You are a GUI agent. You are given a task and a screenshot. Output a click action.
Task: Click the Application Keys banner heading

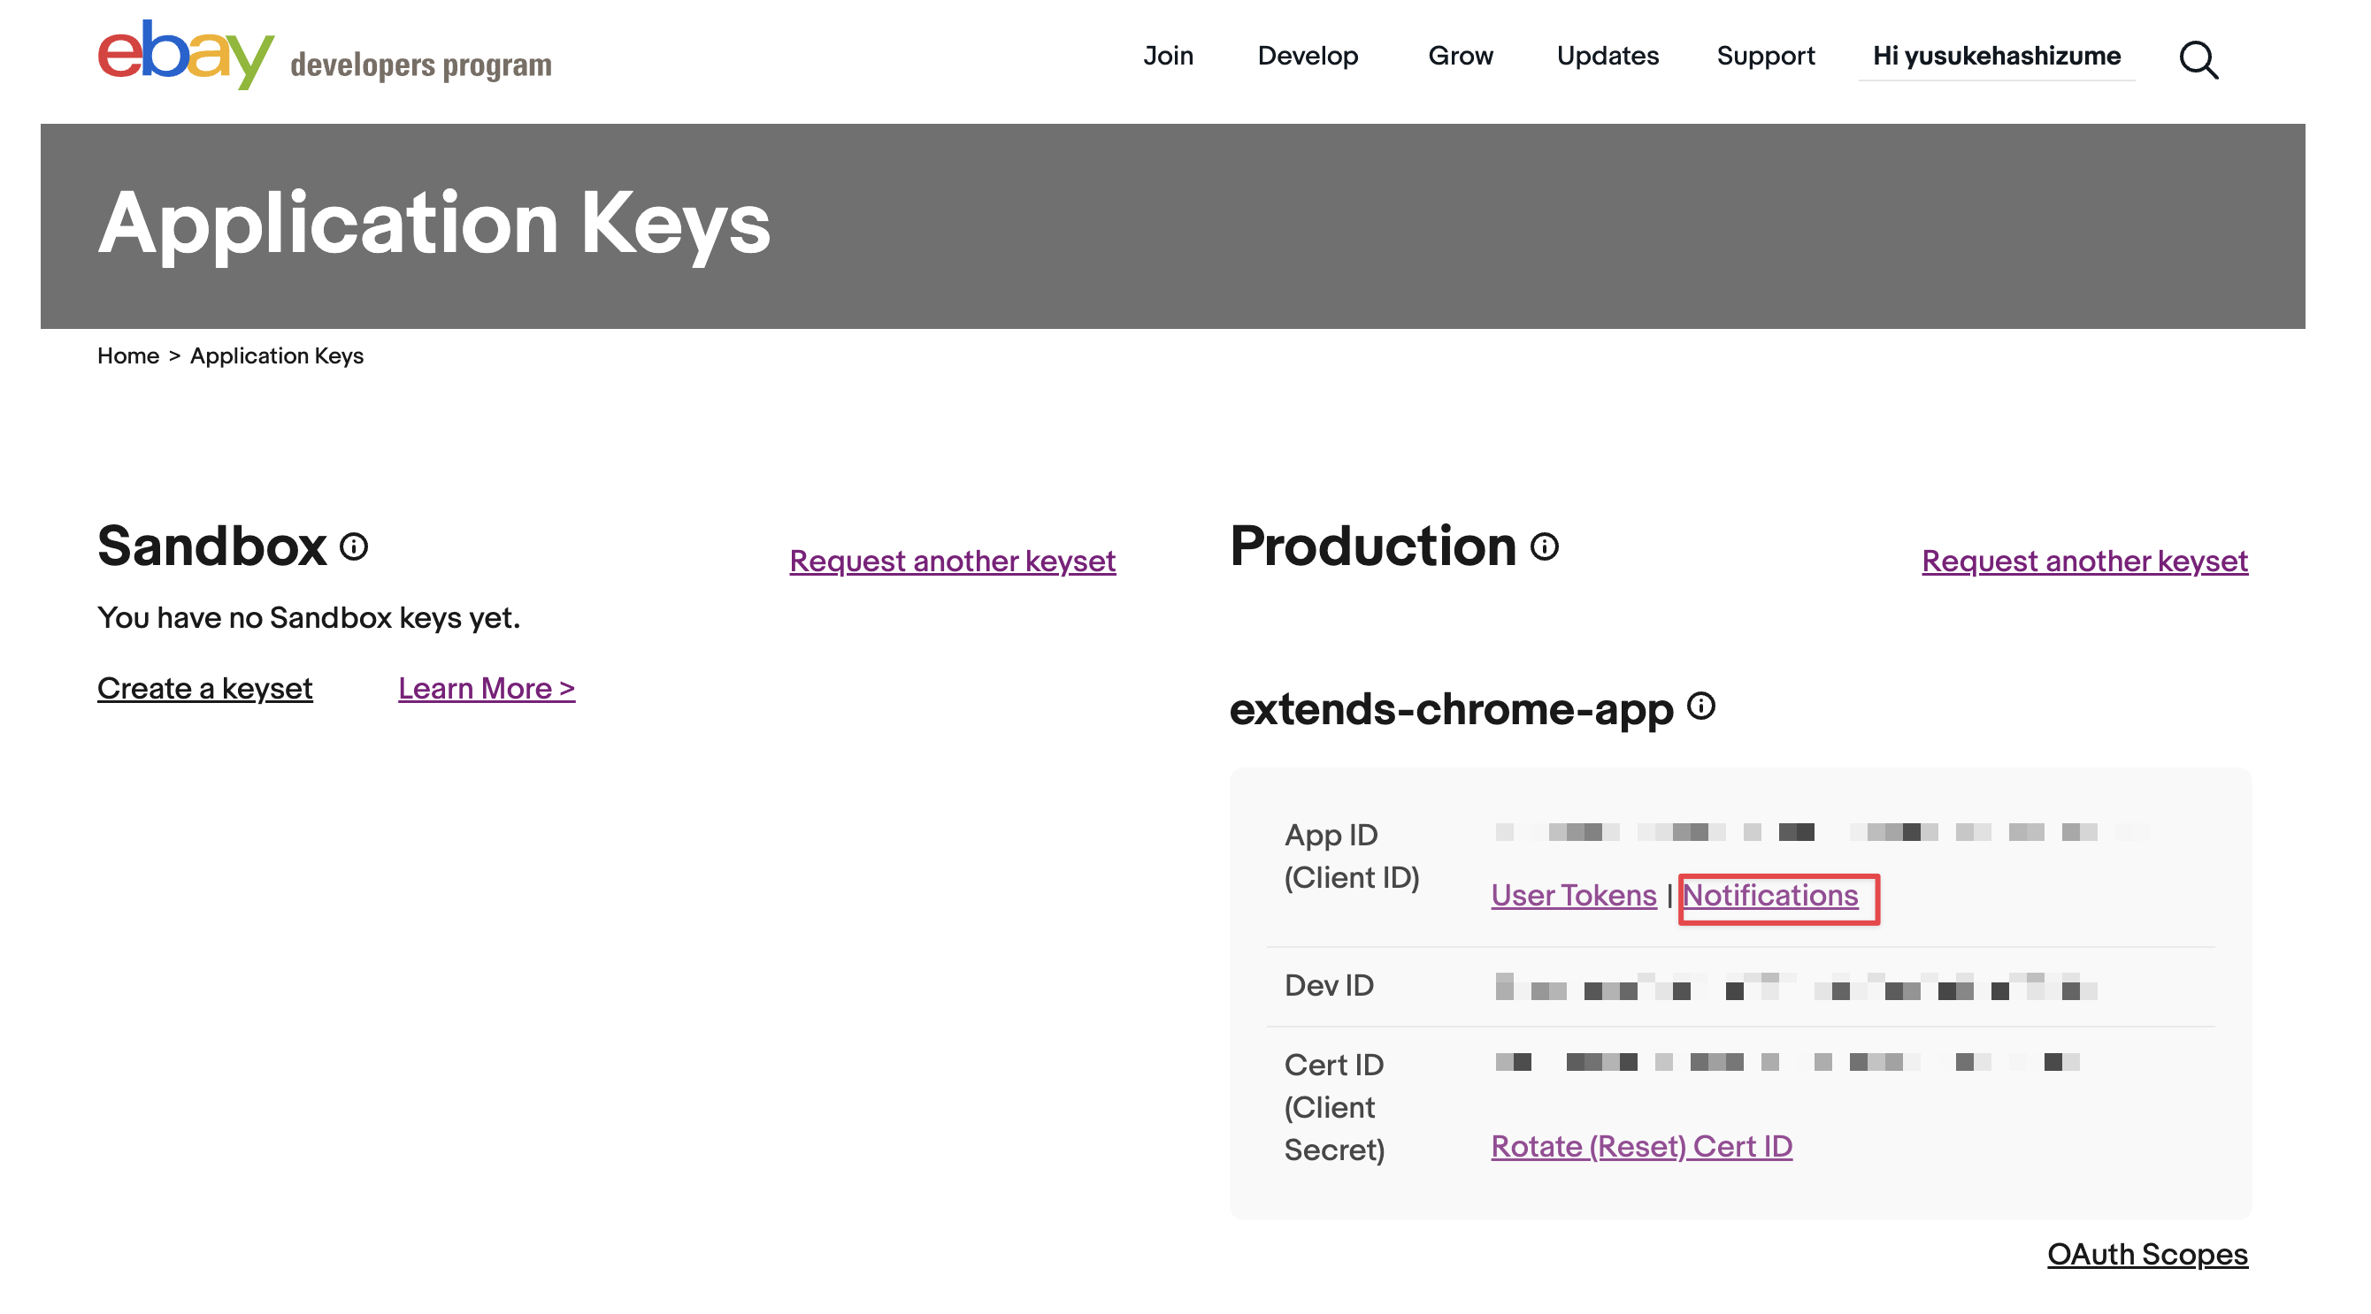434,225
